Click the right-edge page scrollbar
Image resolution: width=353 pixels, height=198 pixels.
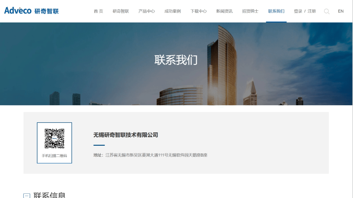pyautogui.click(x=352, y=99)
